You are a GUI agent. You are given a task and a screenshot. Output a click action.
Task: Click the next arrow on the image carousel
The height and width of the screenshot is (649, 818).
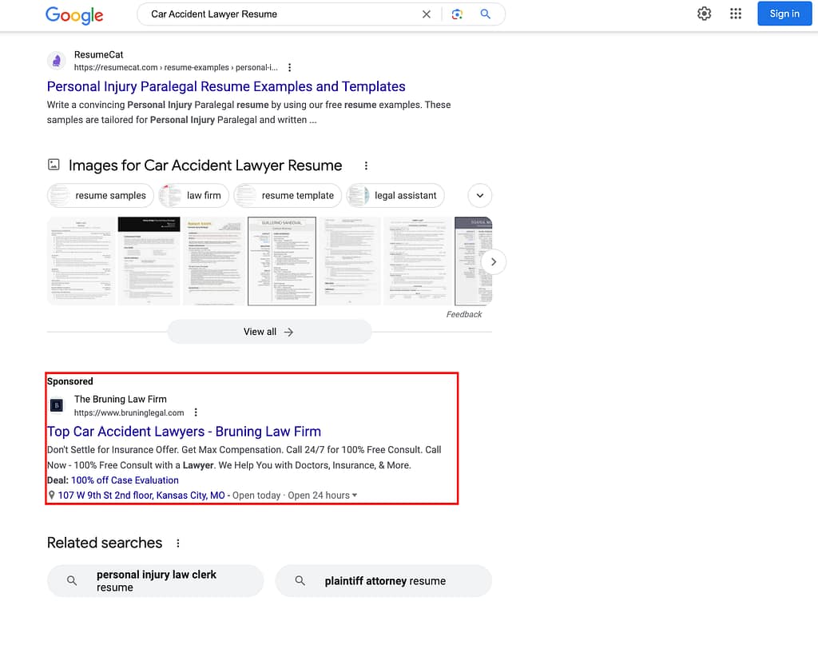tap(494, 261)
